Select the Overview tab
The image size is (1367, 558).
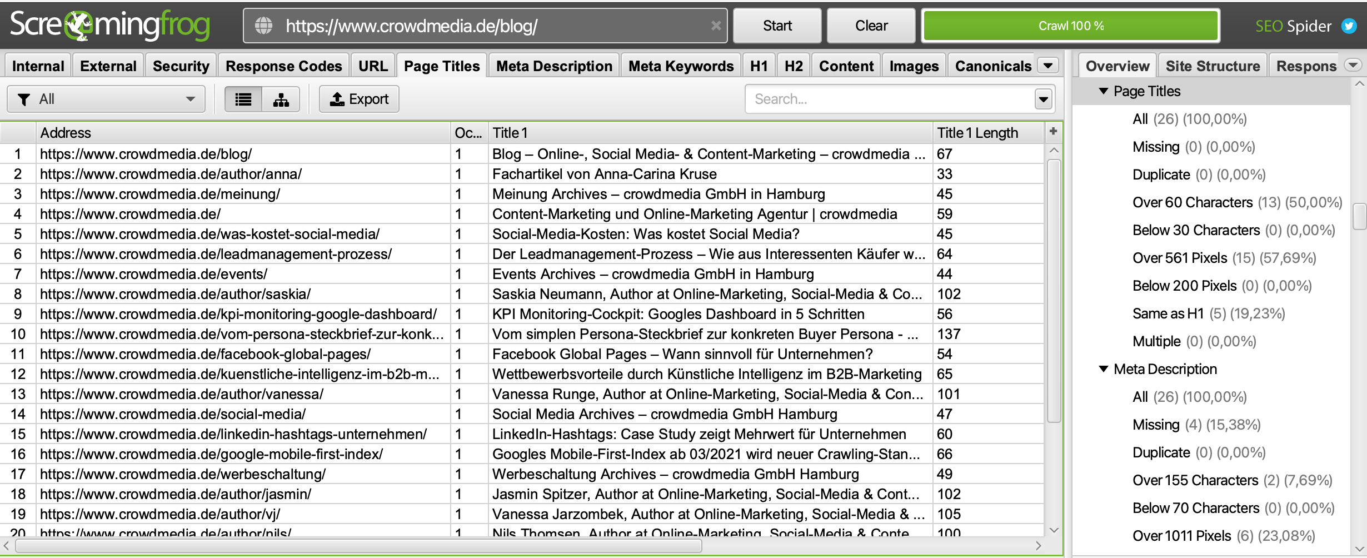coord(1117,66)
